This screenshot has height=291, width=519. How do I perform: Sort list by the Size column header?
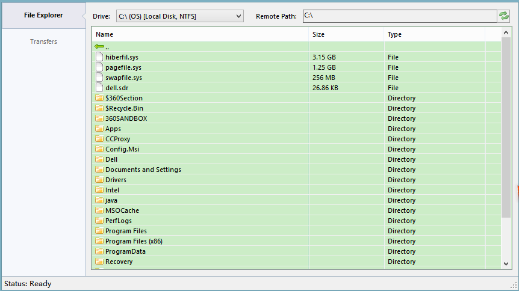346,34
